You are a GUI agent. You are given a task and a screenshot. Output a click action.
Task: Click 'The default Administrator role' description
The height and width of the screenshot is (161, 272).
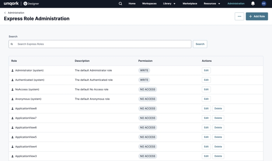point(93,70)
